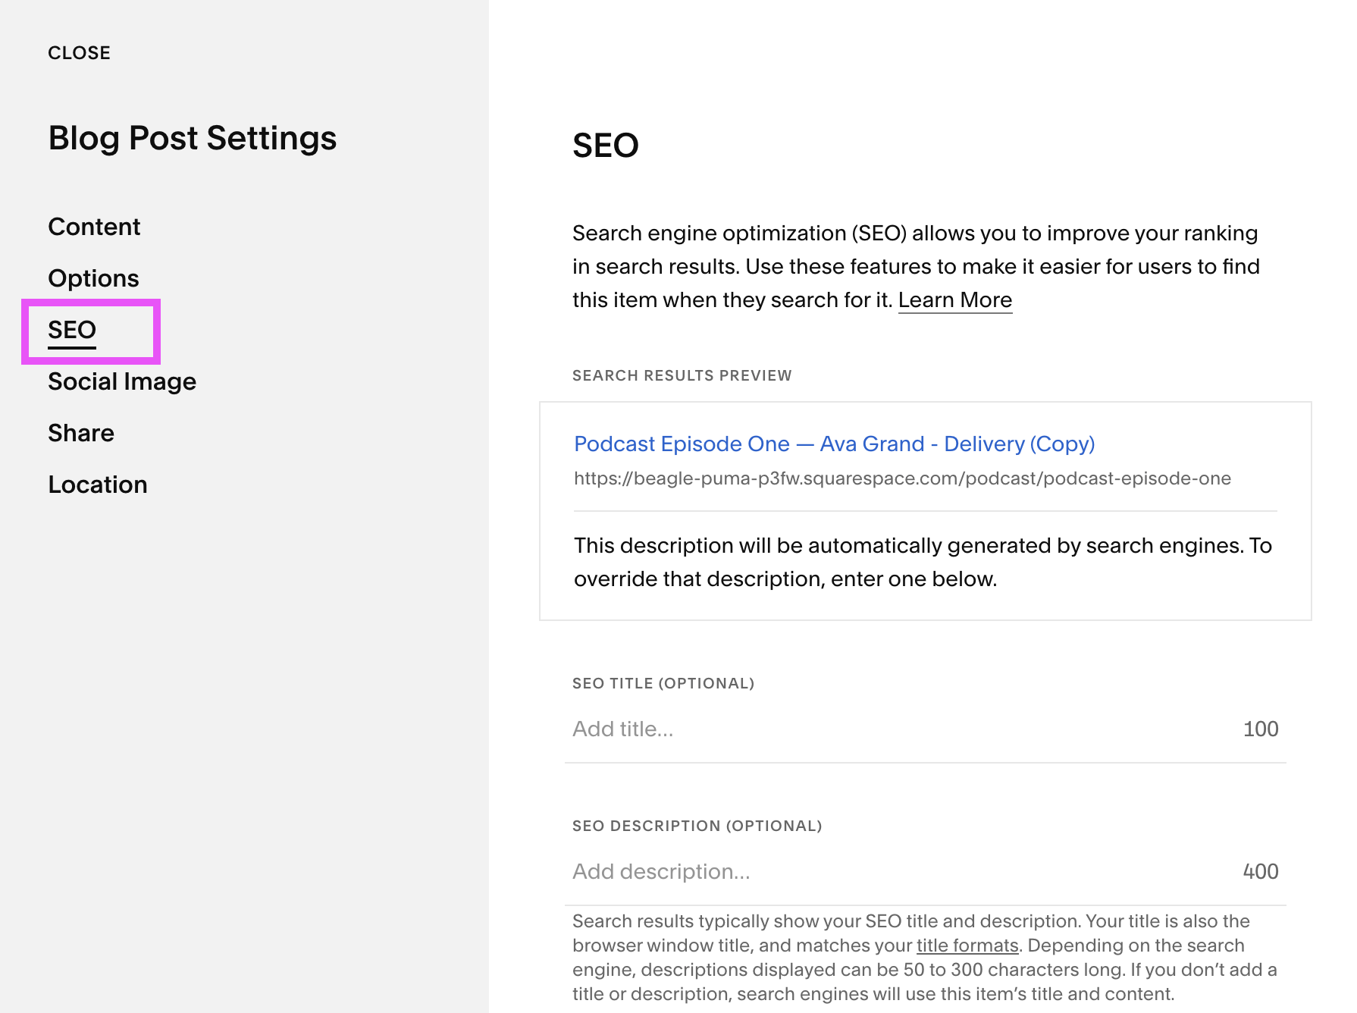This screenshot has height=1013, width=1357.
Task: Switch to the Options tab
Action: tap(93, 278)
